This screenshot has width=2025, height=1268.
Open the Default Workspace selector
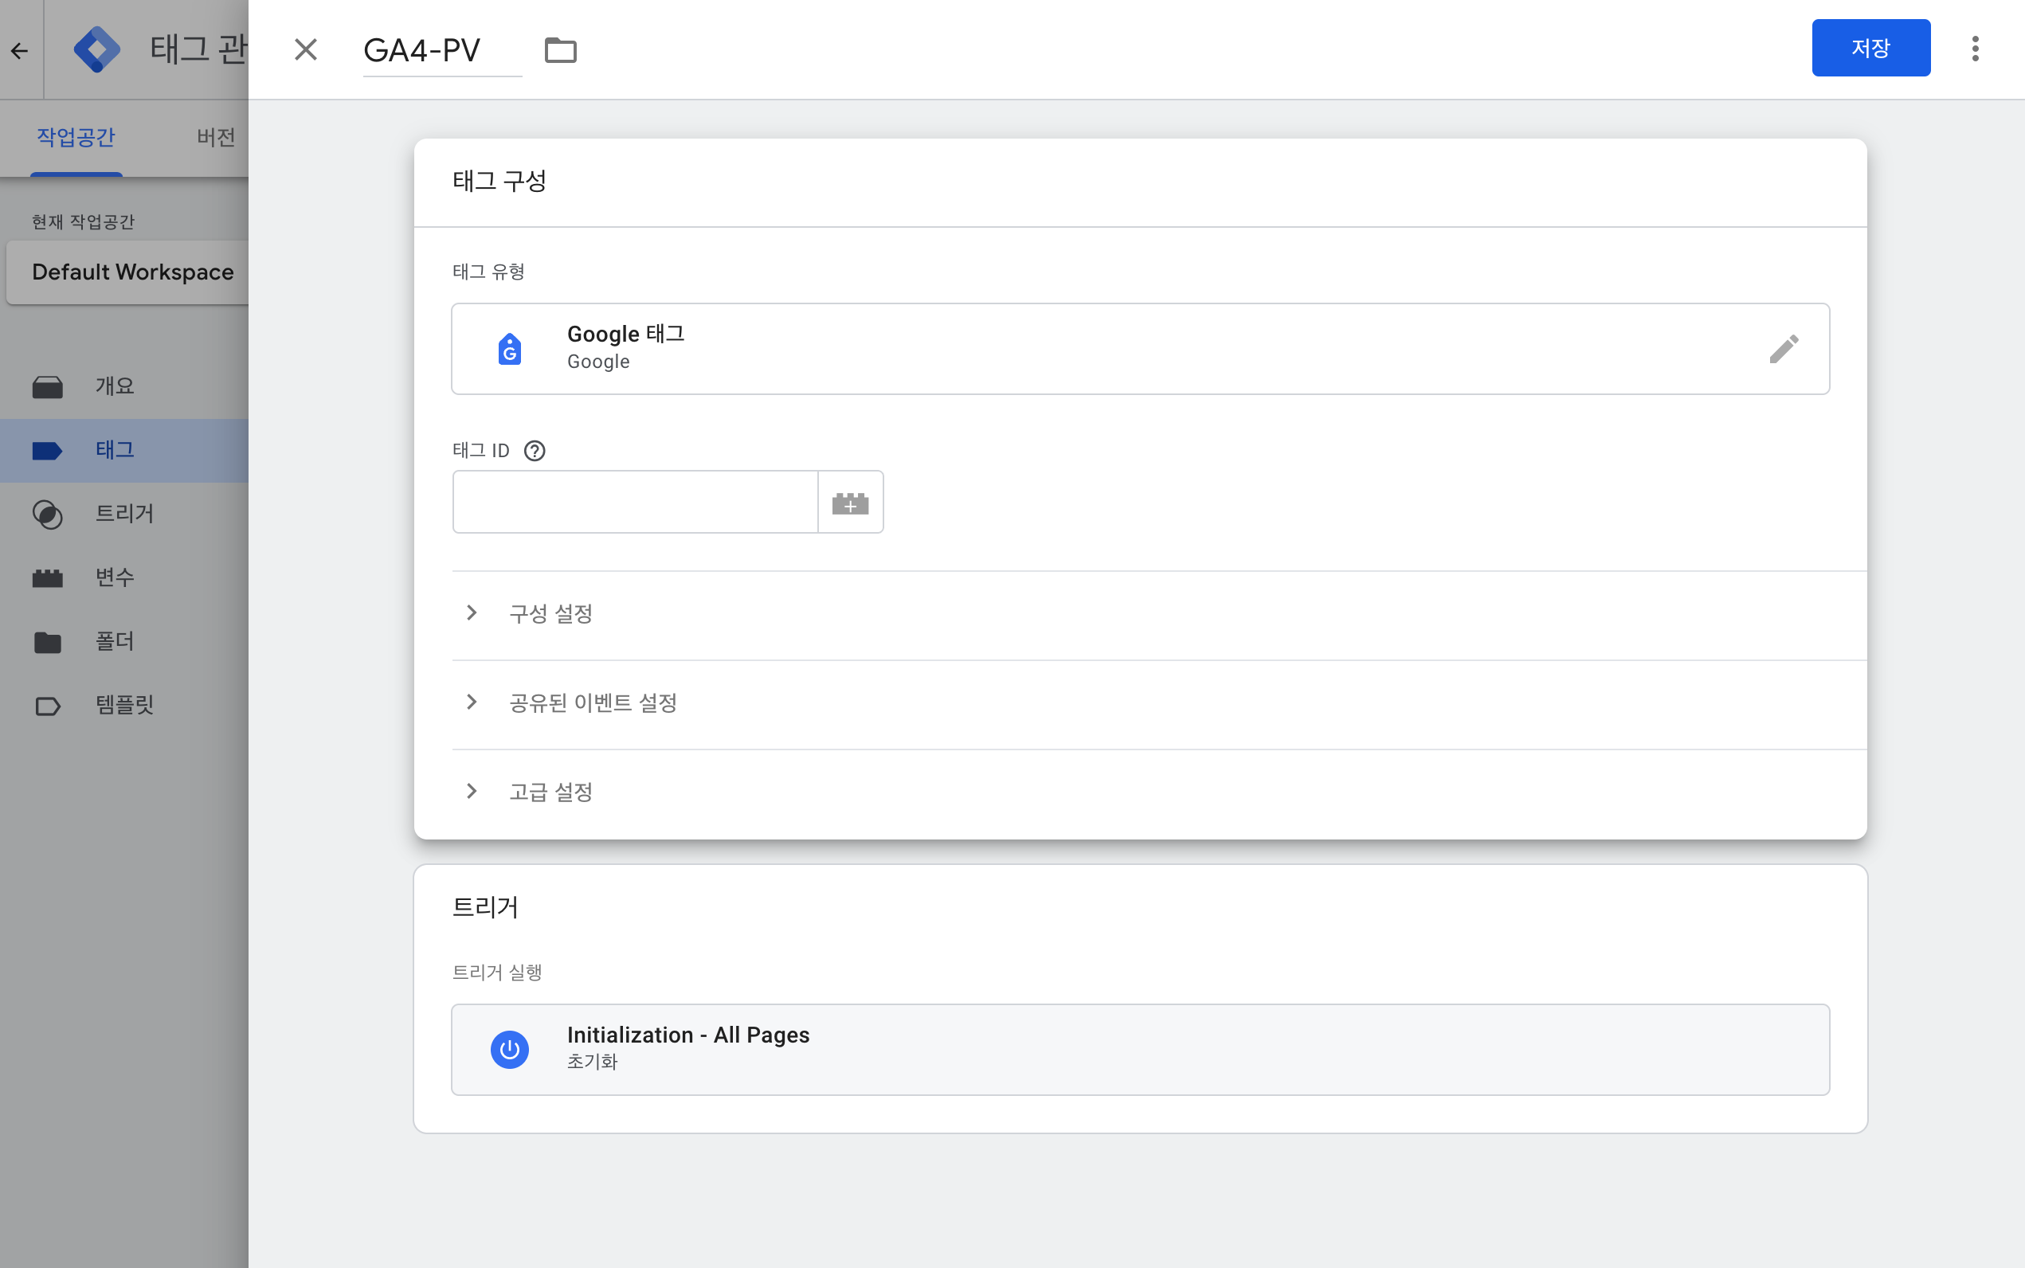pyautogui.click(x=128, y=272)
